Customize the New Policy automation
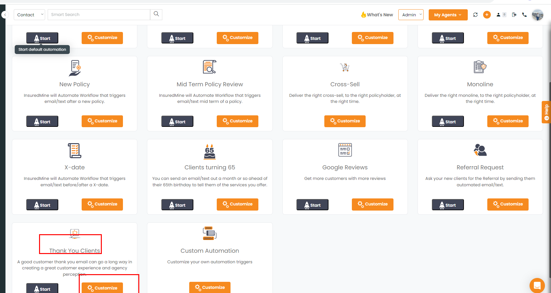Screen dimensions: 551x293 point(102,121)
